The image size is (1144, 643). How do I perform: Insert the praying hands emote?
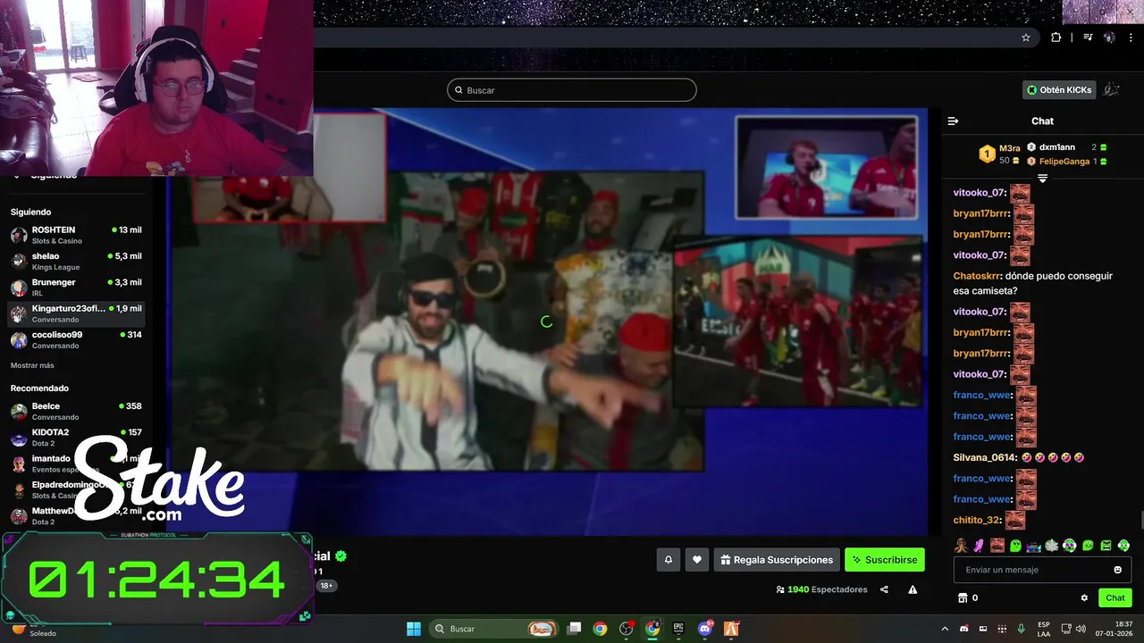tap(961, 545)
